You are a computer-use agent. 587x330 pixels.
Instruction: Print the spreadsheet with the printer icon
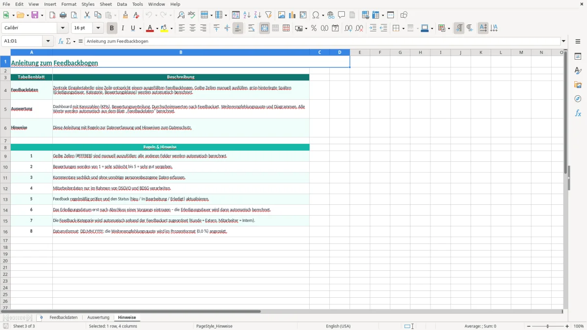click(x=63, y=15)
